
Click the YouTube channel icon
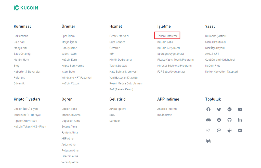[240, 109]
